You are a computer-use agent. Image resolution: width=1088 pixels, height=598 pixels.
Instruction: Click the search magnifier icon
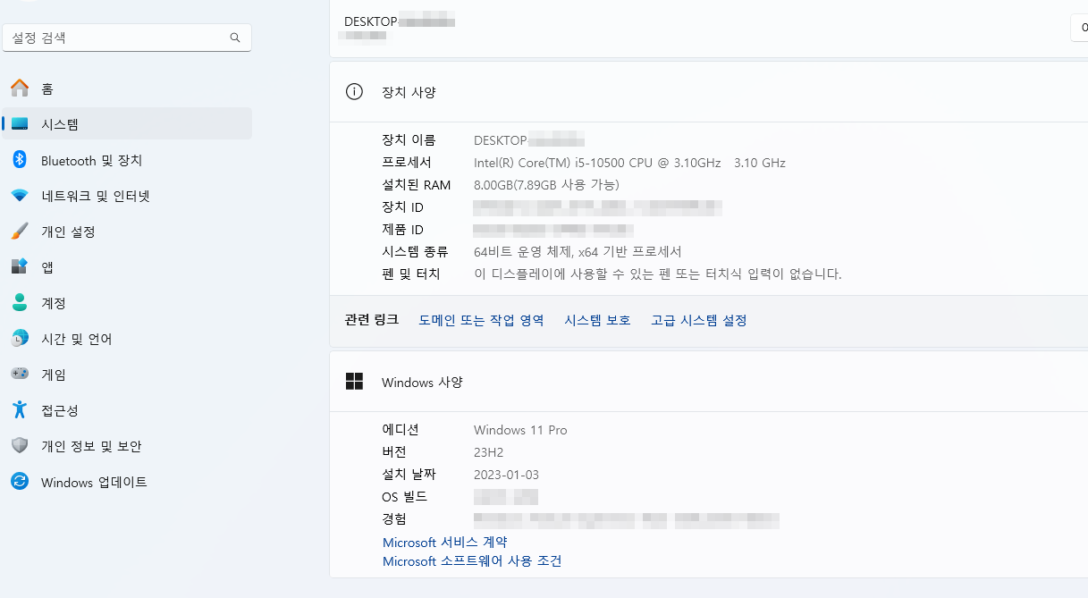click(x=234, y=38)
